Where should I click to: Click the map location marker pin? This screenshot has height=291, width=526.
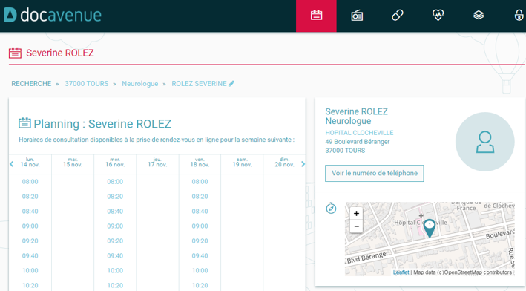coord(430,228)
